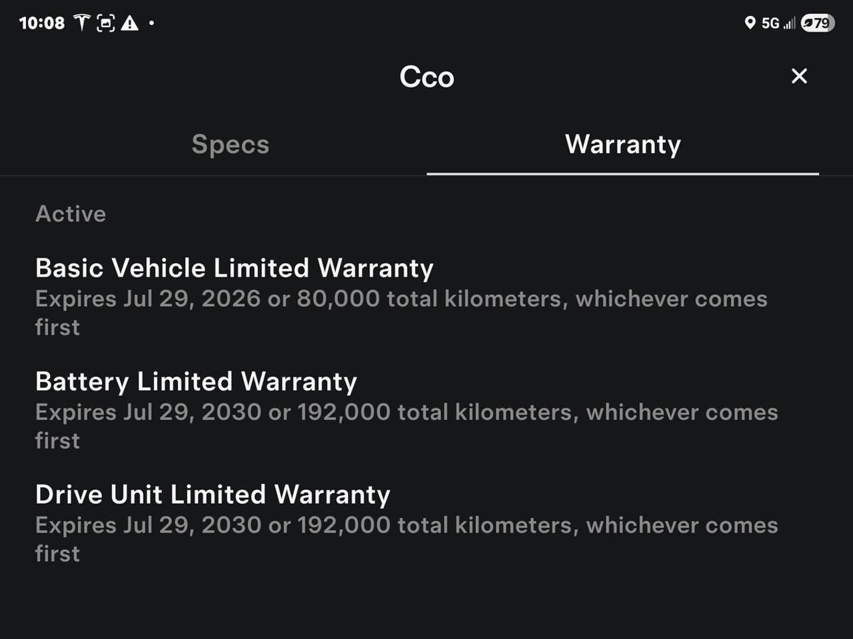Tap the battery indicator showing 79
853x639 pixels.
point(818,23)
